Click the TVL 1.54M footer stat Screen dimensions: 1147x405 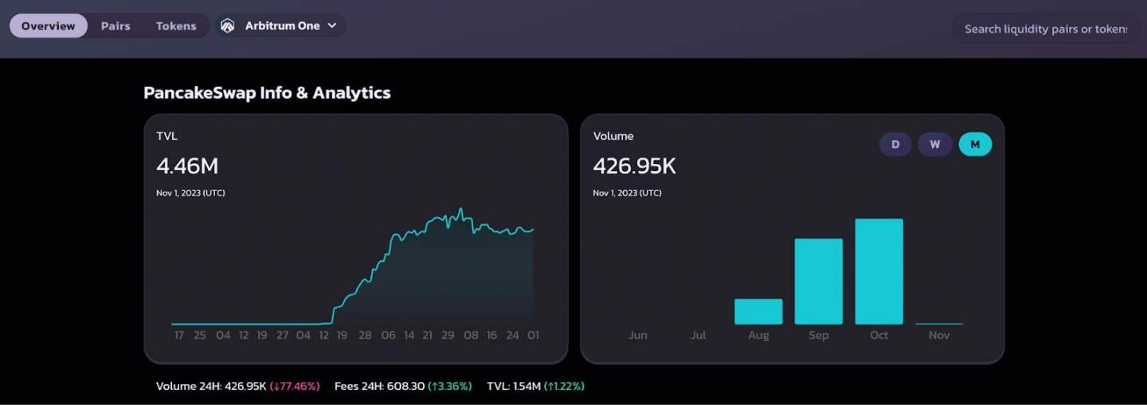535,386
